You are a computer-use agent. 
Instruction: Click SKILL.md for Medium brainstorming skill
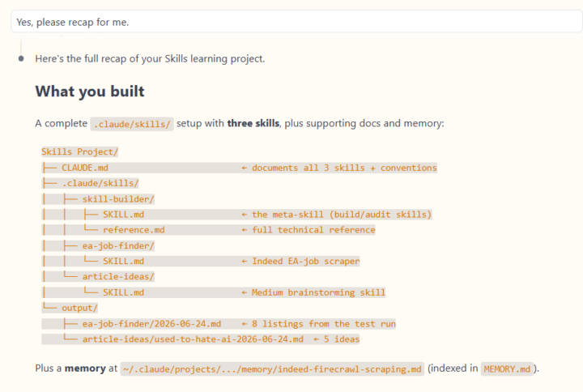[123, 292]
